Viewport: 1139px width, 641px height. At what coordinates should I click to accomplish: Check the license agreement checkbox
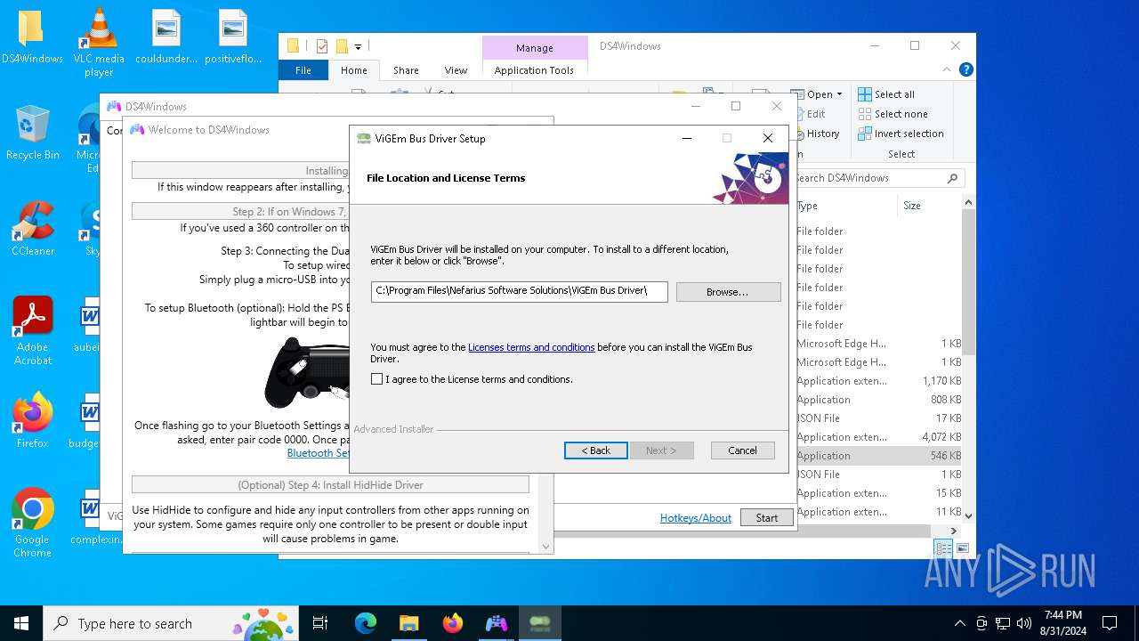click(377, 379)
